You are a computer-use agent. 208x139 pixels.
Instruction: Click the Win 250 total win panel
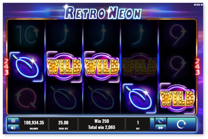102,124
